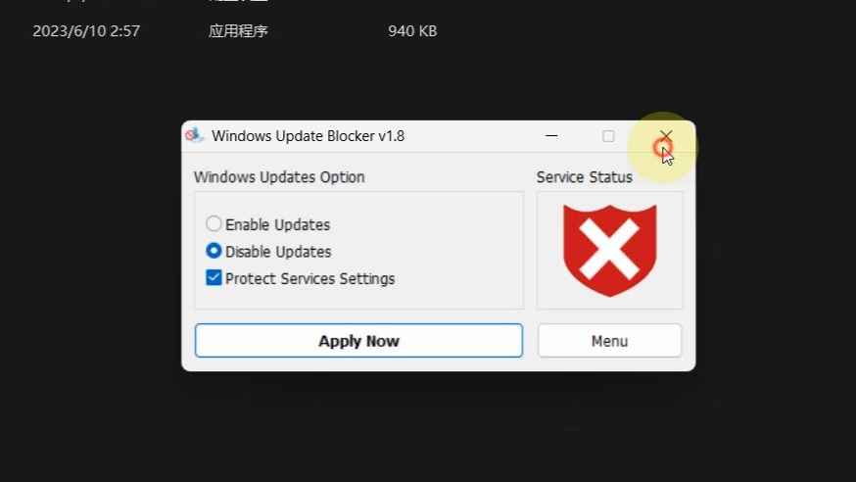856x482 pixels.
Task: Select the Disable Updates radio button
Action: click(x=214, y=251)
